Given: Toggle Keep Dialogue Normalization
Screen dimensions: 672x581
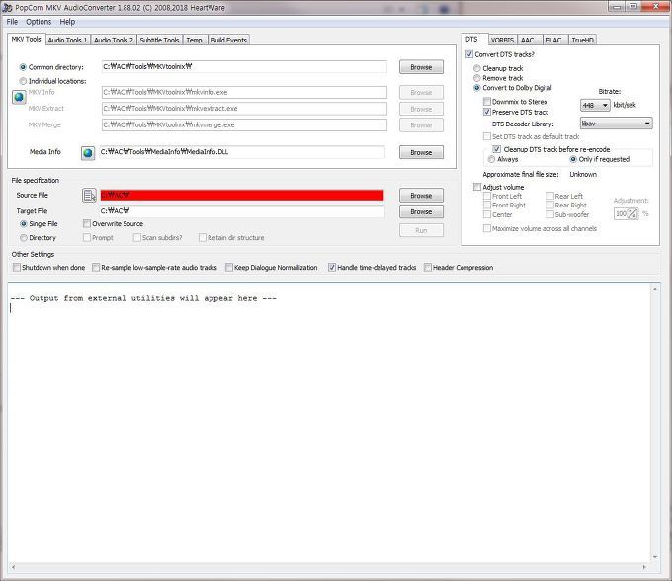Looking at the screenshot, I should (x=229, y=268).
